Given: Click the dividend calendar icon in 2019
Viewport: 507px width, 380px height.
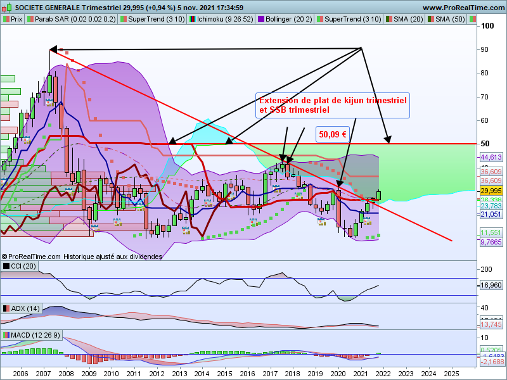Looking at the screenshot, I should [321, 221].
